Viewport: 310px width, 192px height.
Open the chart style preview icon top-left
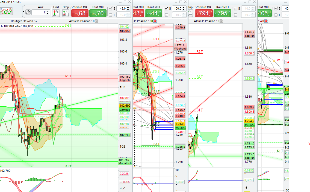[7, 11]
